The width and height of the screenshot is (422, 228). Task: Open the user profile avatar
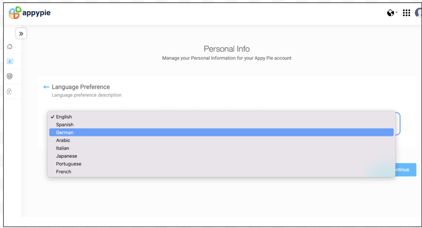tap(419, 13)
